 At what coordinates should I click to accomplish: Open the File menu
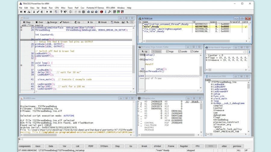(20, 8)
